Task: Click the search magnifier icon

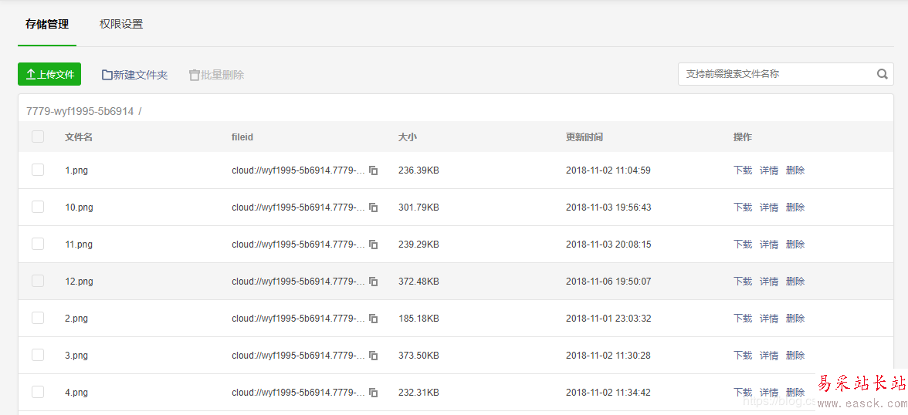Action: click(x=883, y=74)
